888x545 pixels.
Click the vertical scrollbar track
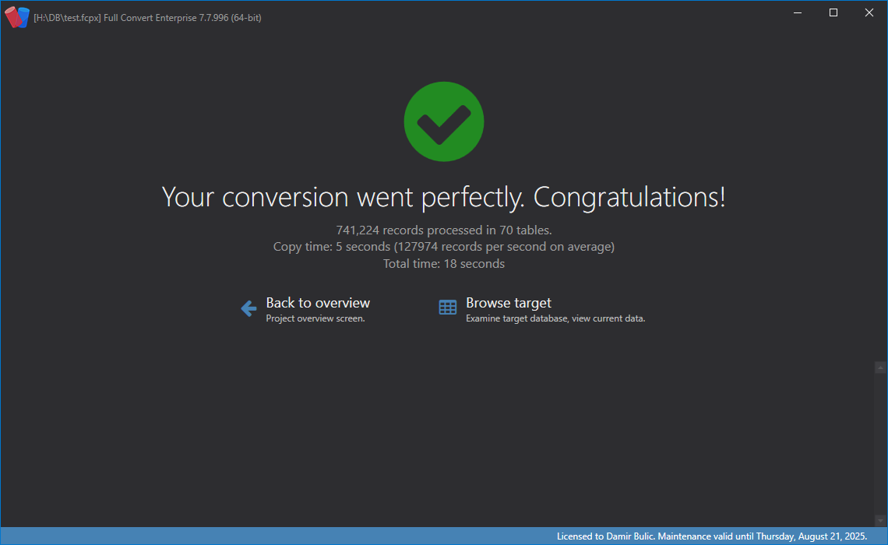coord(880,444)
